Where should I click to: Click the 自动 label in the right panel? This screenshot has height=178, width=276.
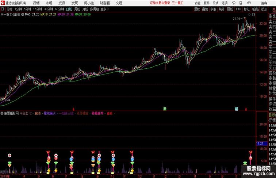click(x=272, y=115)
